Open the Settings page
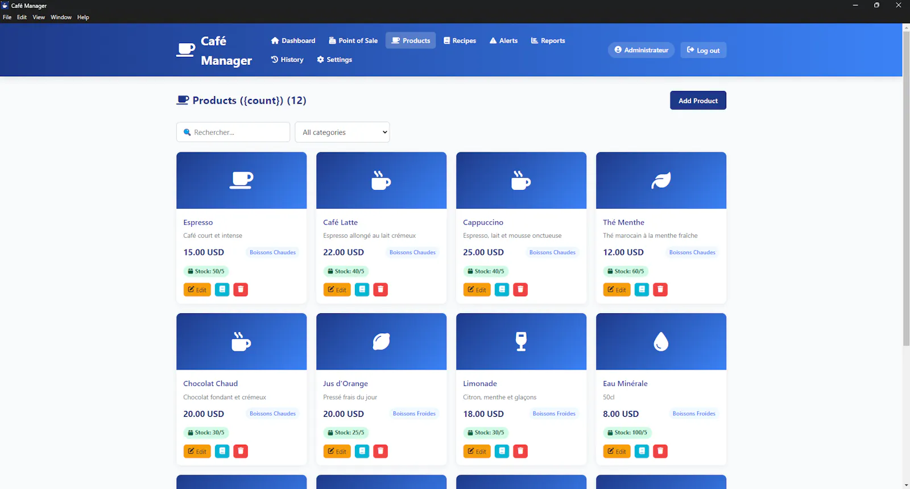The height and width of the screenshot is (489, 910). point(334,59)
